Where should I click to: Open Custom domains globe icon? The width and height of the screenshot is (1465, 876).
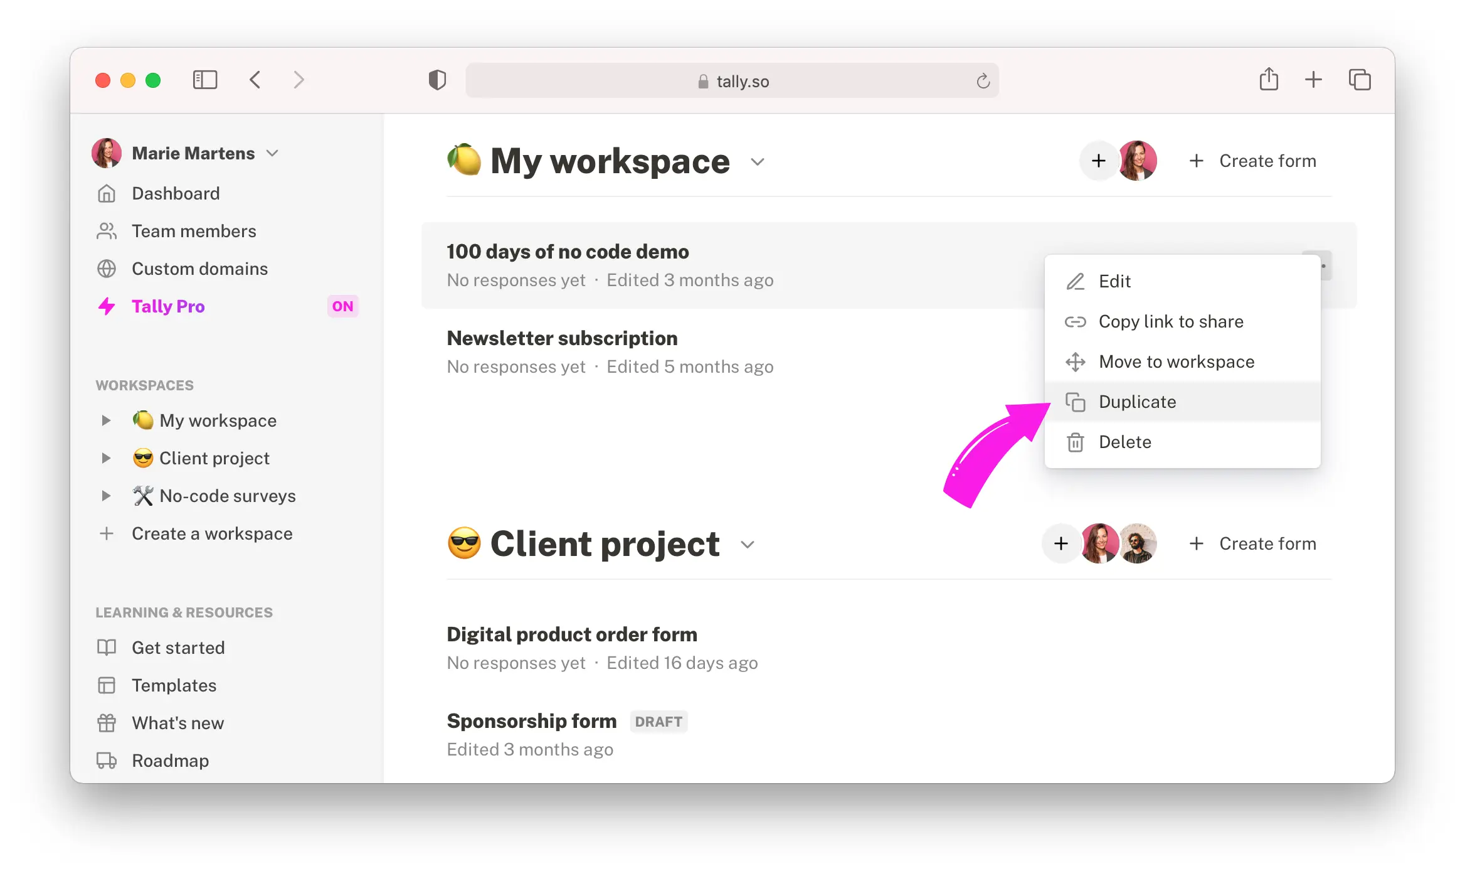point(107,269)
